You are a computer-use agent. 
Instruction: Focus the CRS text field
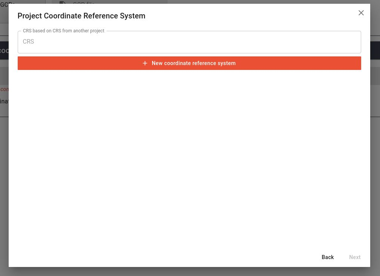(189, 42)
